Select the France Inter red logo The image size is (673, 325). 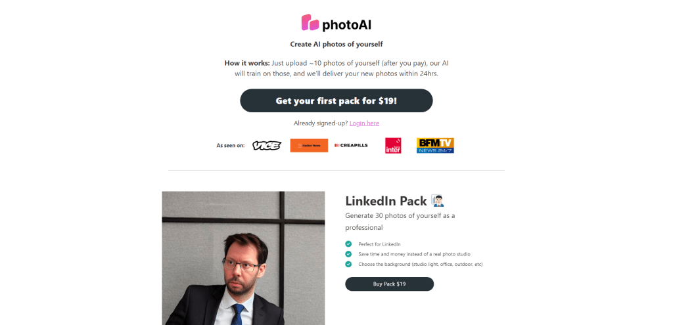coord(393,145)
